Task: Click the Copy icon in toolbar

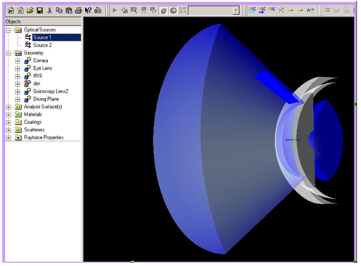Action: 59,11
